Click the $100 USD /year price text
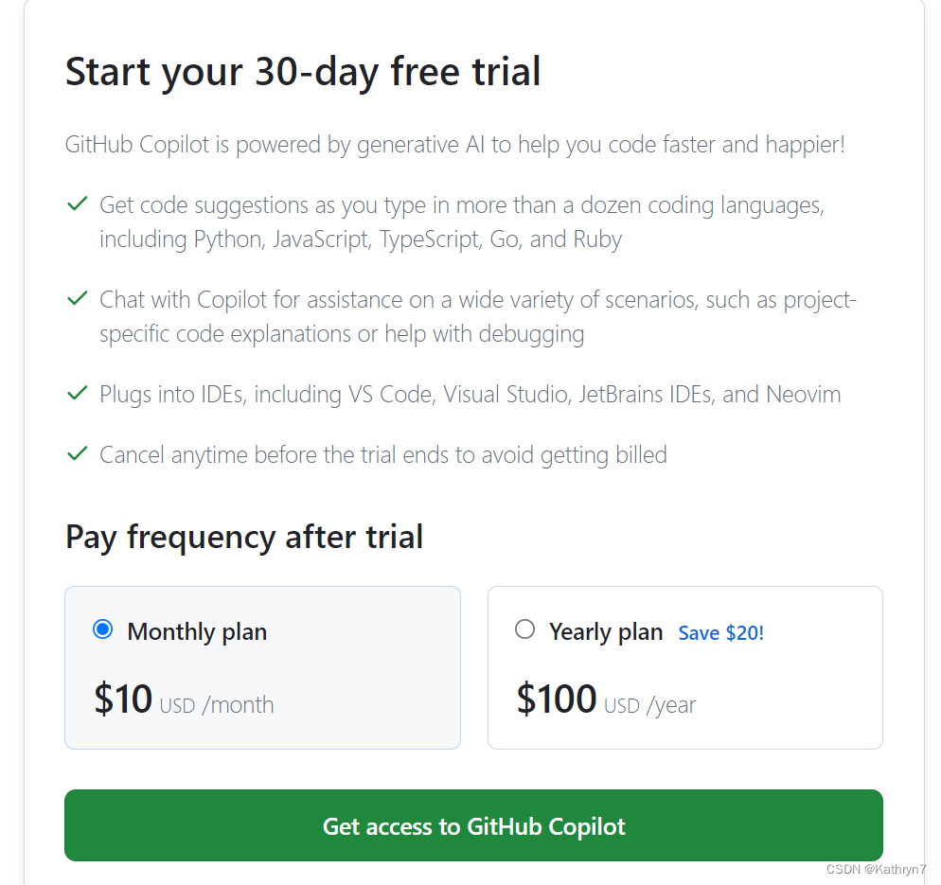The image size is (941, 885). 606,700
